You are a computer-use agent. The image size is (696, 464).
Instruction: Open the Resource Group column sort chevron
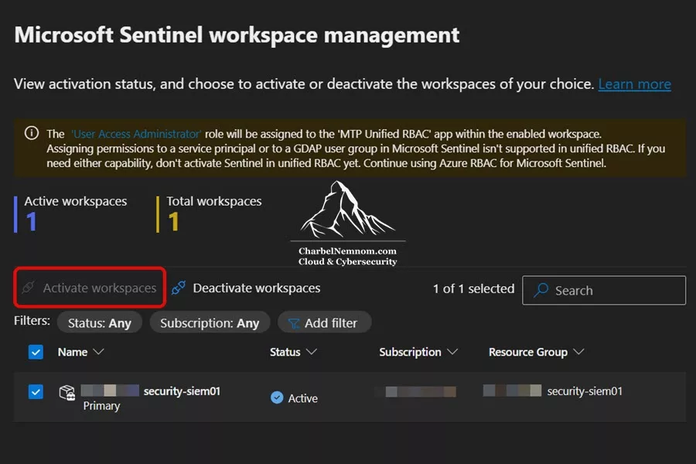click(578, 352)
